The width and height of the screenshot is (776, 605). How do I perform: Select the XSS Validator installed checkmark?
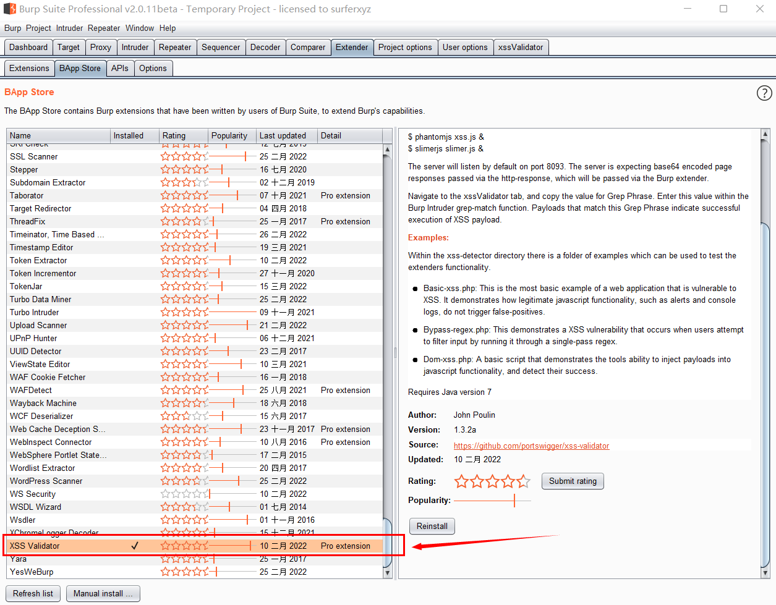tap(135, 546)
